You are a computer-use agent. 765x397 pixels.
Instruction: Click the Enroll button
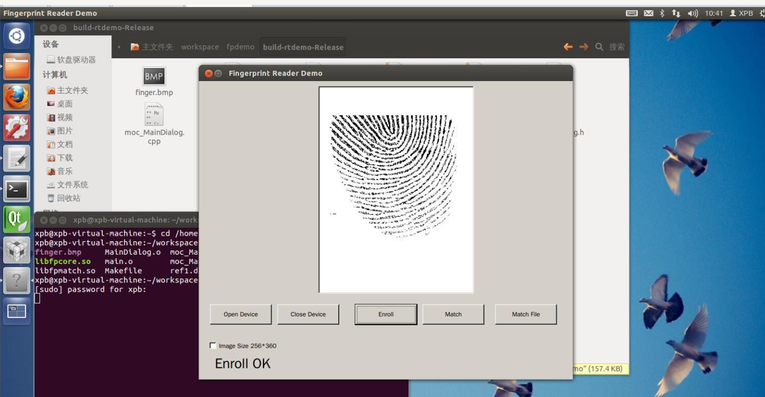click(x=385, y=314)
